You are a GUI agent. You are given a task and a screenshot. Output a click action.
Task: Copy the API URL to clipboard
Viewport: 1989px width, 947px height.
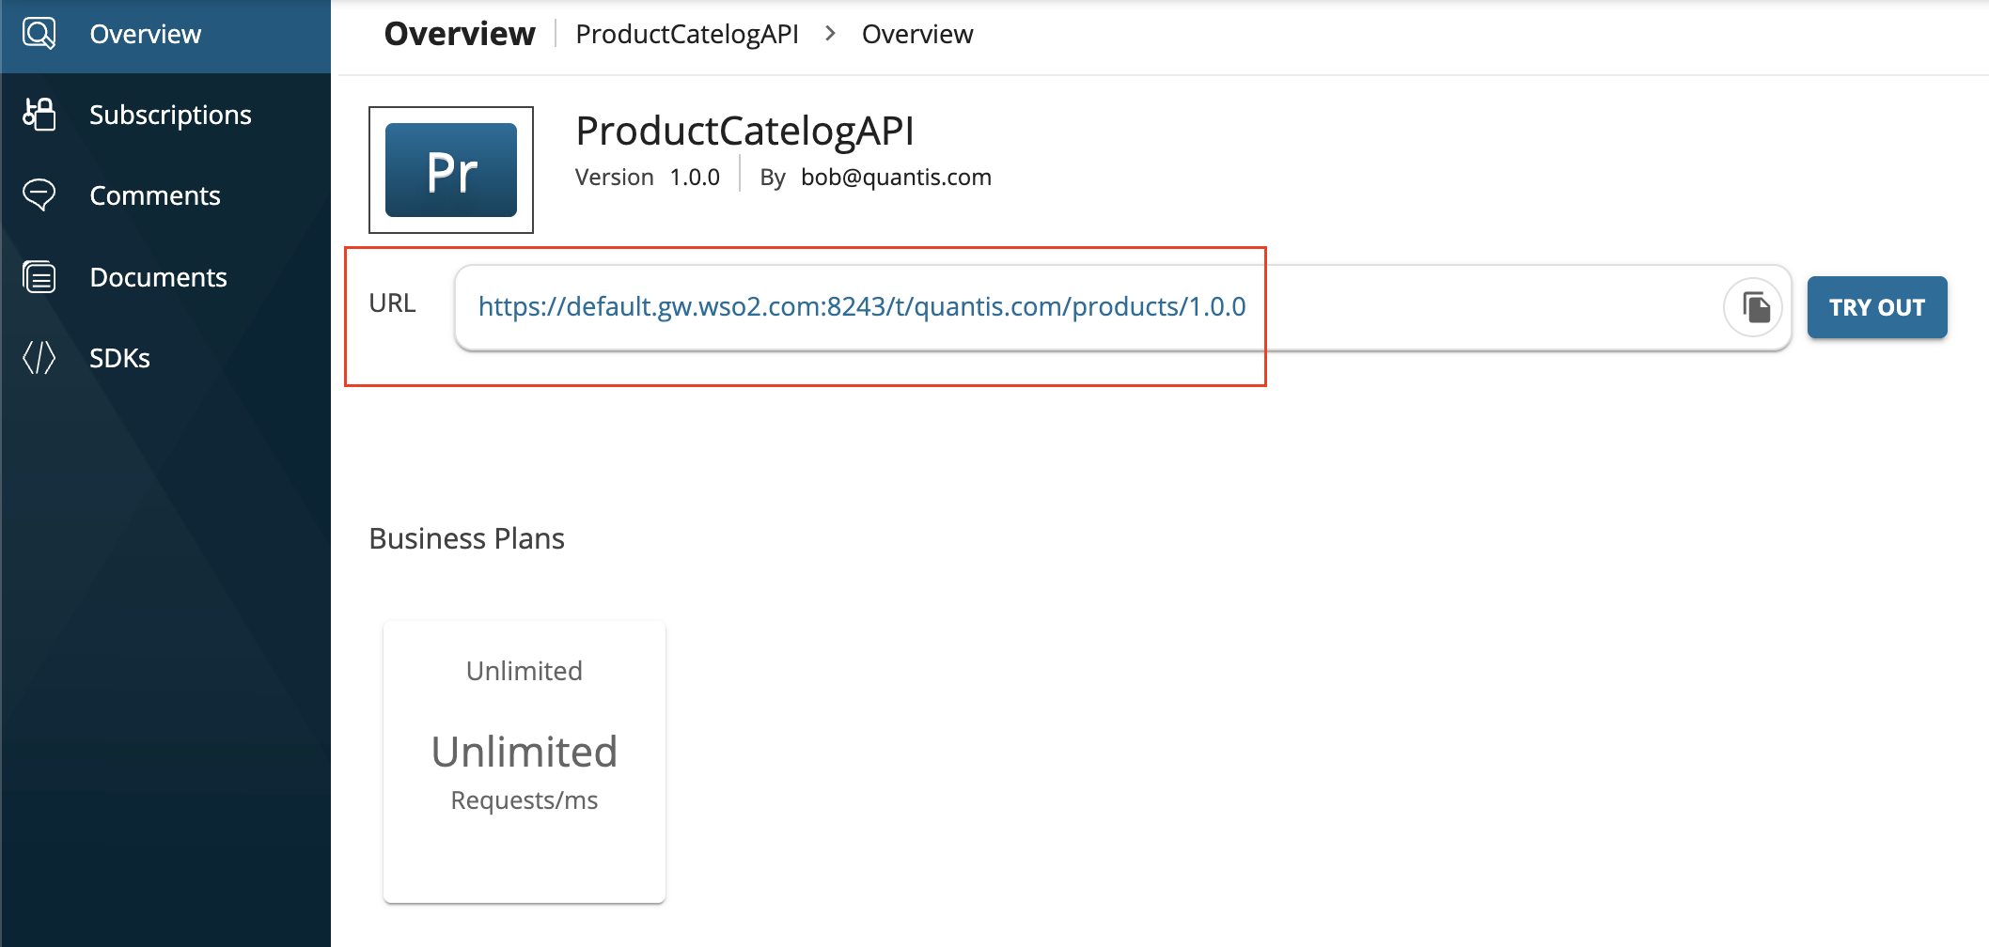1754,307
